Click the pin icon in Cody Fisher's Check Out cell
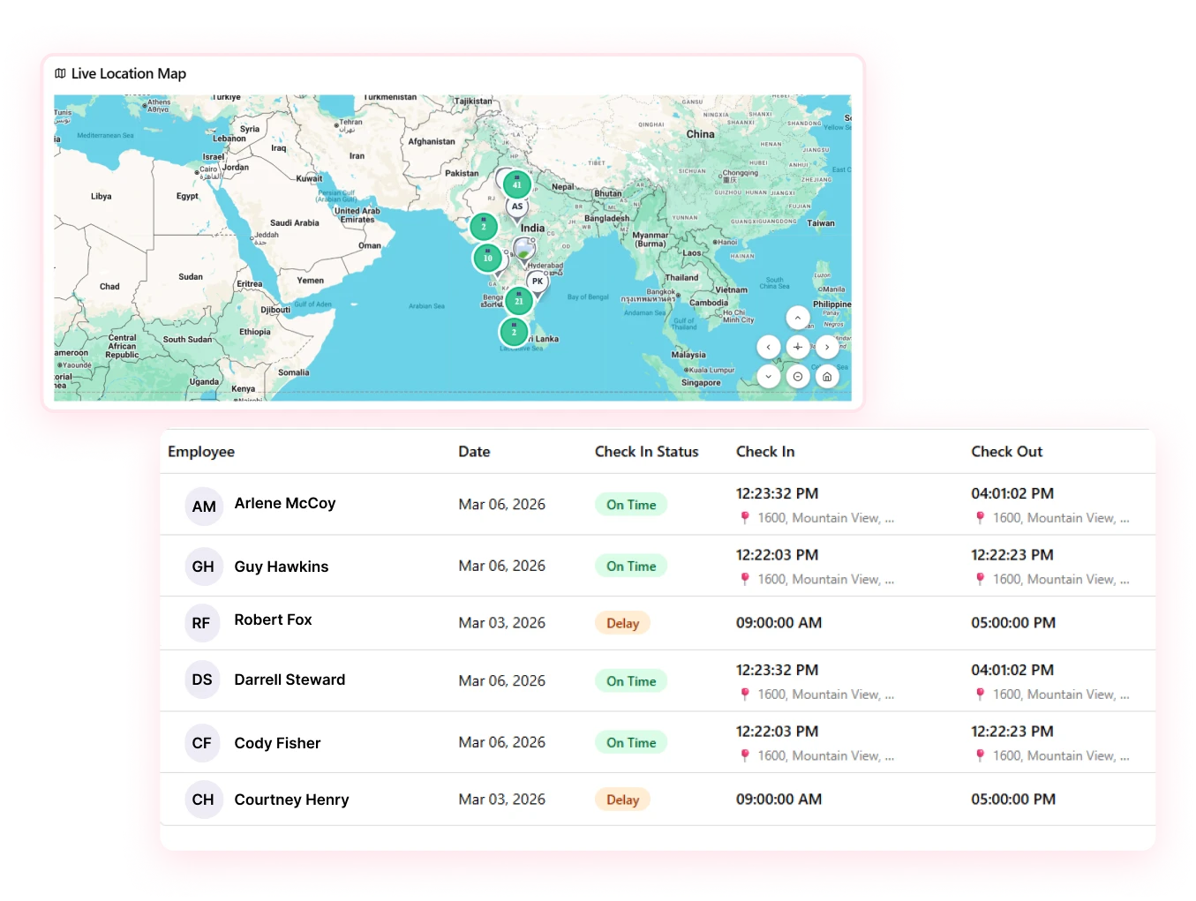1196x901 pixels. pyautogui.click(x=981, y=755)
